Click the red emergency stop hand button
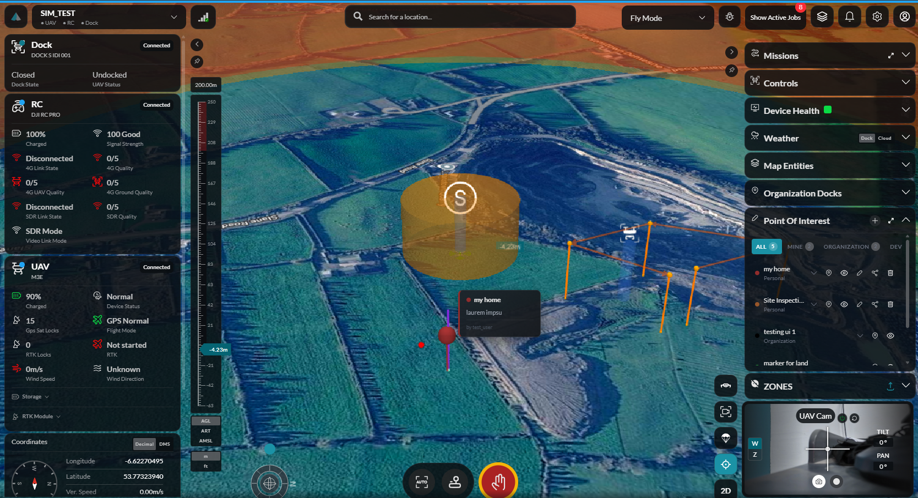This screenshot has width=918, height=498. [x=498, y=481]
